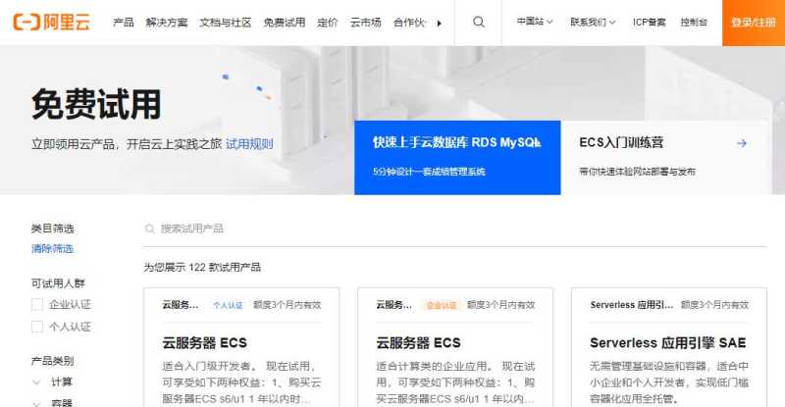Click the Alibaba Cloud logo

pyautogui.click(x=52, y=22)
